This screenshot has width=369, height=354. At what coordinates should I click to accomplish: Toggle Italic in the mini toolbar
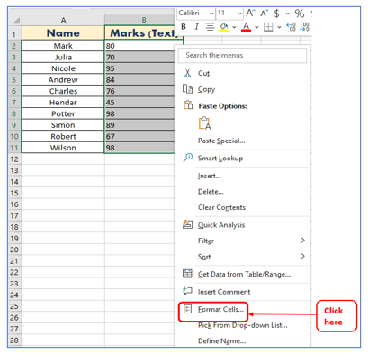196,27
